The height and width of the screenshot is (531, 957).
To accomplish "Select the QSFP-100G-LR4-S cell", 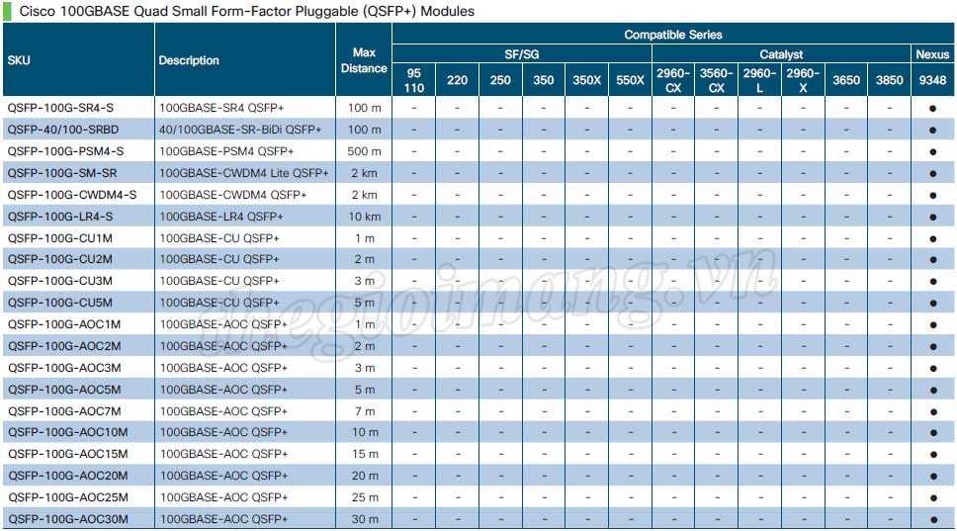I will pos(59,217).
